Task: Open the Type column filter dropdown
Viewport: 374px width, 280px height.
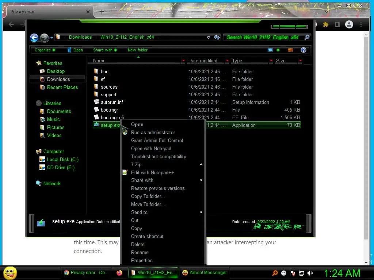Action: point(271,61)
